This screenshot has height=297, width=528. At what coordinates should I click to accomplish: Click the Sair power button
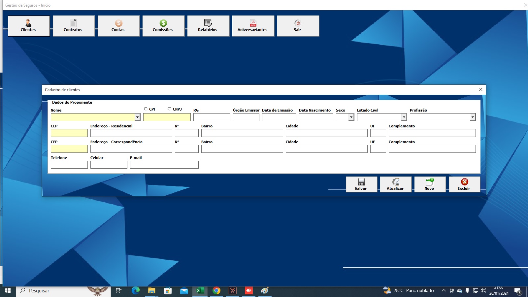tap(298, 26)
